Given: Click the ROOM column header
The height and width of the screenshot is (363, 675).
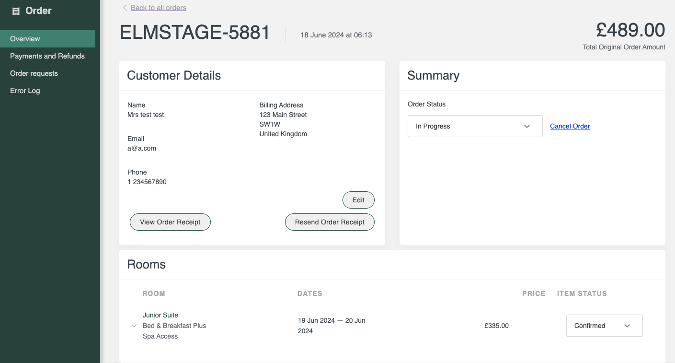Looking at the screenshot, I should tap(154, 293).
